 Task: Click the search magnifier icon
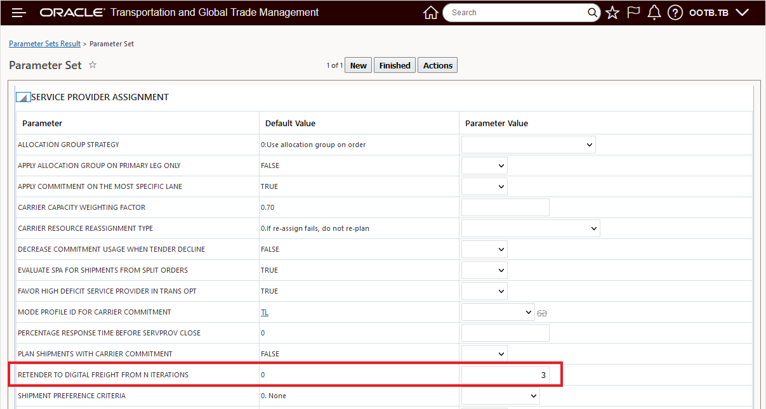592,13
